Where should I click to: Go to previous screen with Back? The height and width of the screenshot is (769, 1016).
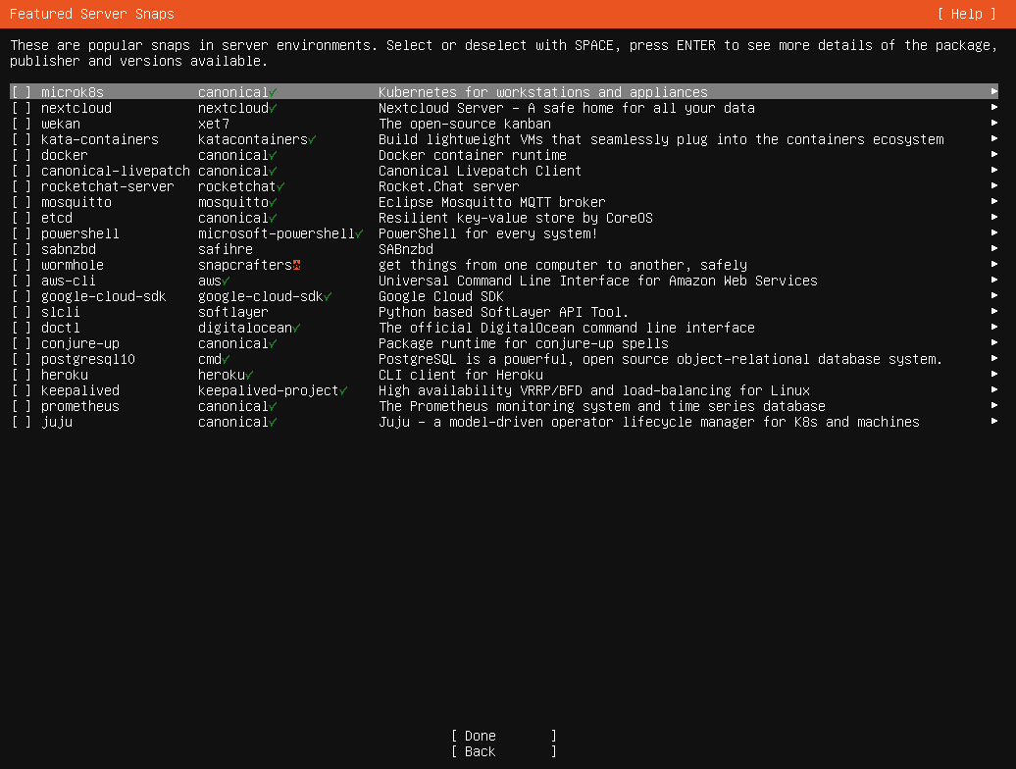pos(503,751)
